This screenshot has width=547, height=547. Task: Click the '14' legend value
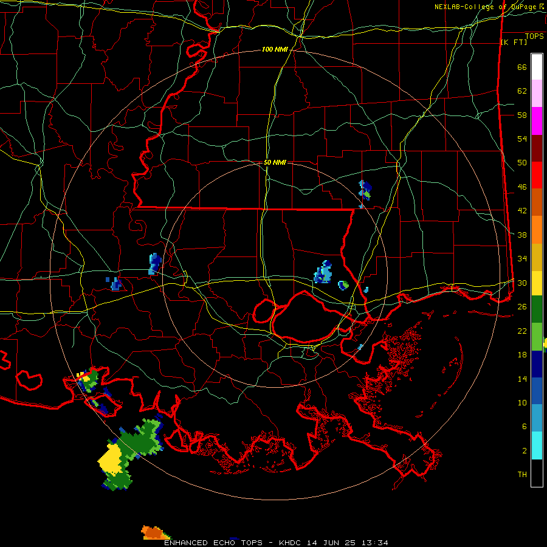click(522, 379)
